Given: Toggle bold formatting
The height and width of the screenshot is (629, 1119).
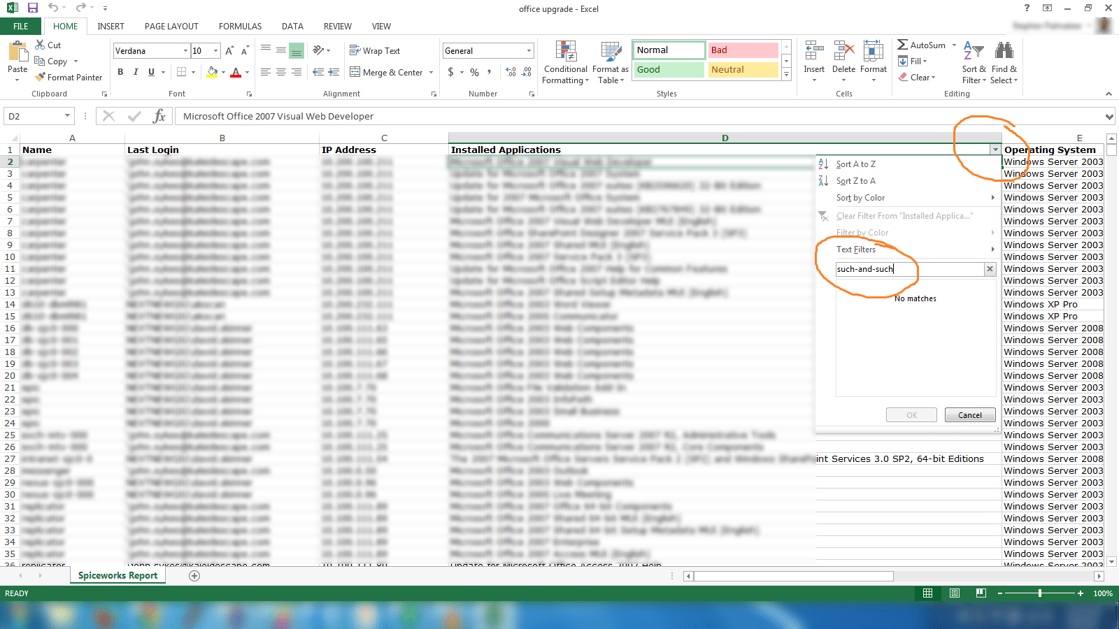Looking at the screenshot, I should 120,72.
